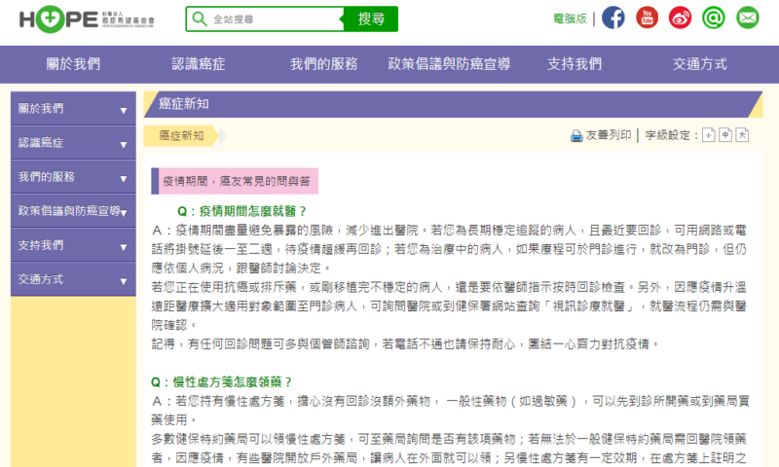Click the 全站搜尋 search input field
The height and width of the screenshot is (467, 779).
pyautogui.click(x=270, y=18)
